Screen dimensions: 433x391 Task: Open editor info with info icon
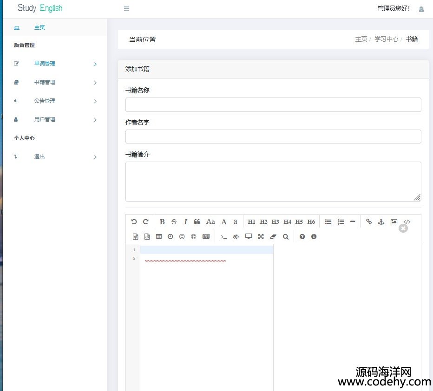coord(314,236)
